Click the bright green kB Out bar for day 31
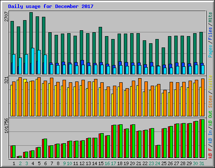215x168 pixels. (x=203, y=139)
